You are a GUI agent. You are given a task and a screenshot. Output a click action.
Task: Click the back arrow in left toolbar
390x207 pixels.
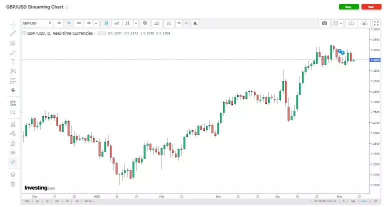pyautogui.click(x=13, y=90)
